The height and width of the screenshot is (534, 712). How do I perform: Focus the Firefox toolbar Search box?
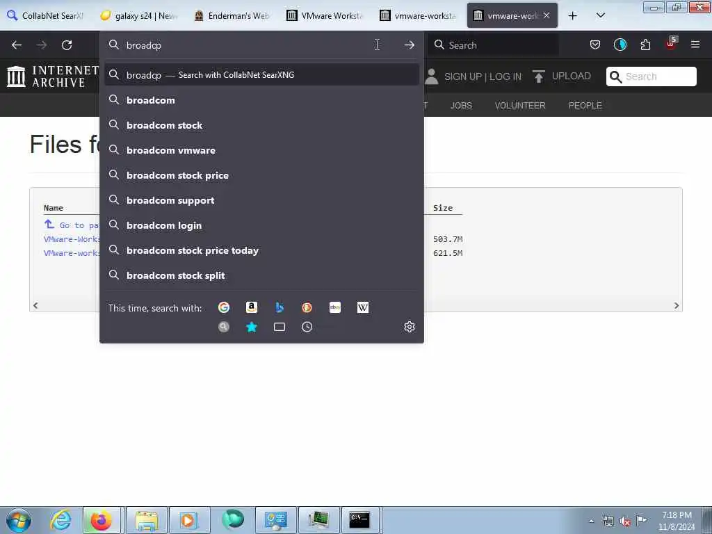point(494,45)
